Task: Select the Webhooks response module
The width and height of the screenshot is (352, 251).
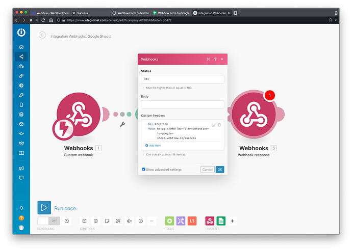Action: pos(254,114)
